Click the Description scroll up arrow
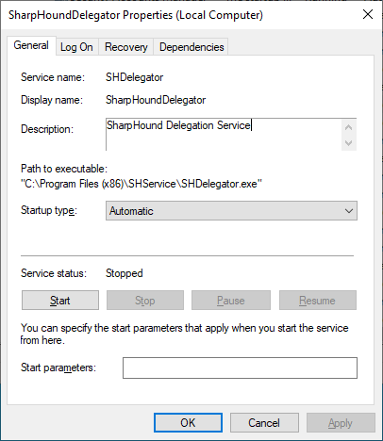This screenshot has width=383, height=441. pos(348,127)
